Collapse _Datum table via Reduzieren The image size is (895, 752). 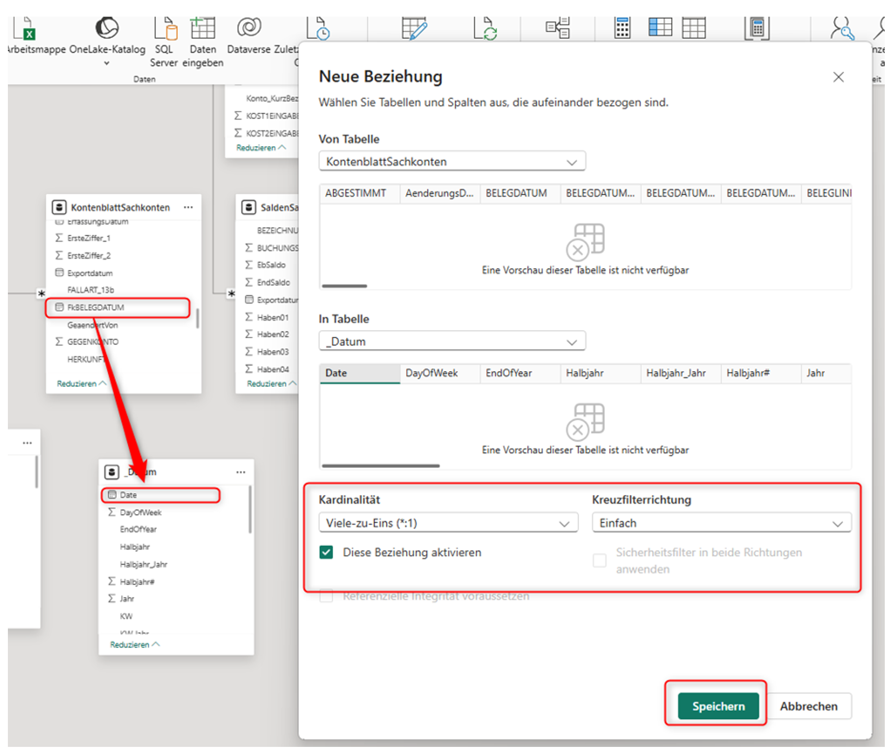(135, 644)
